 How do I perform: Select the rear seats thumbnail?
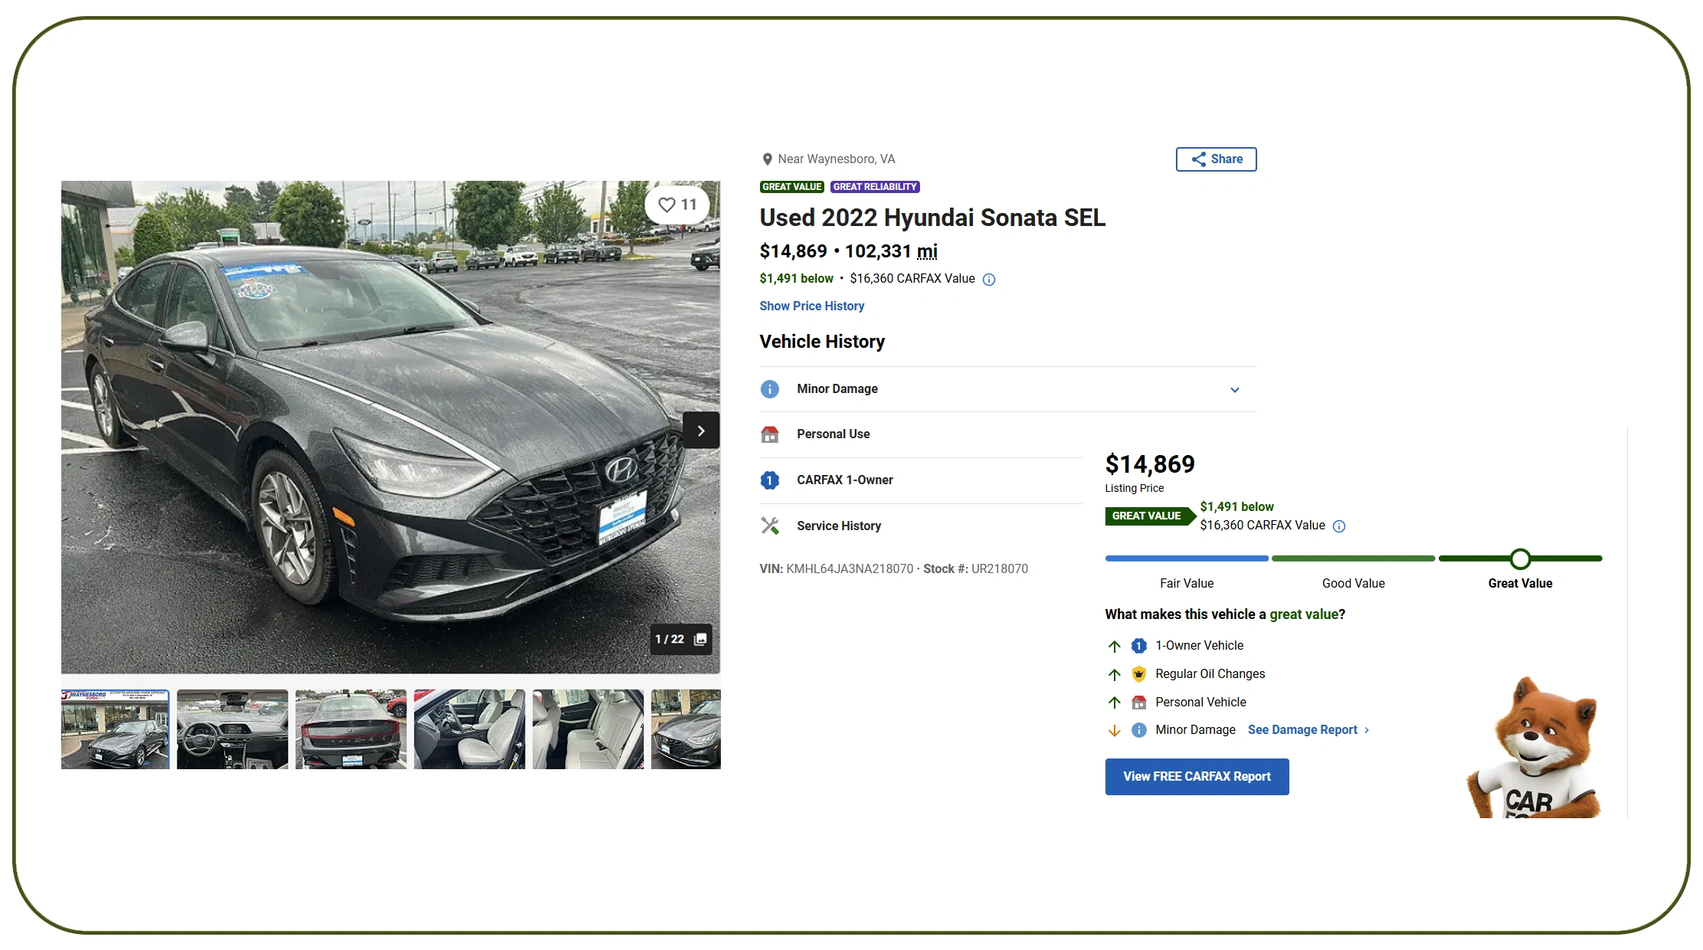point(588,729)
